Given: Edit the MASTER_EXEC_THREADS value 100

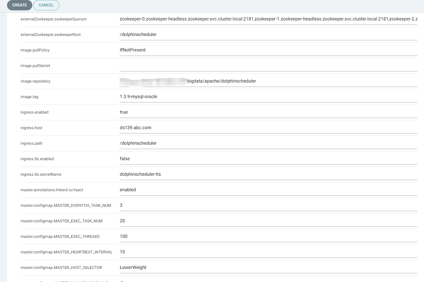Looking at the screenshot, I should click(268, 236).
